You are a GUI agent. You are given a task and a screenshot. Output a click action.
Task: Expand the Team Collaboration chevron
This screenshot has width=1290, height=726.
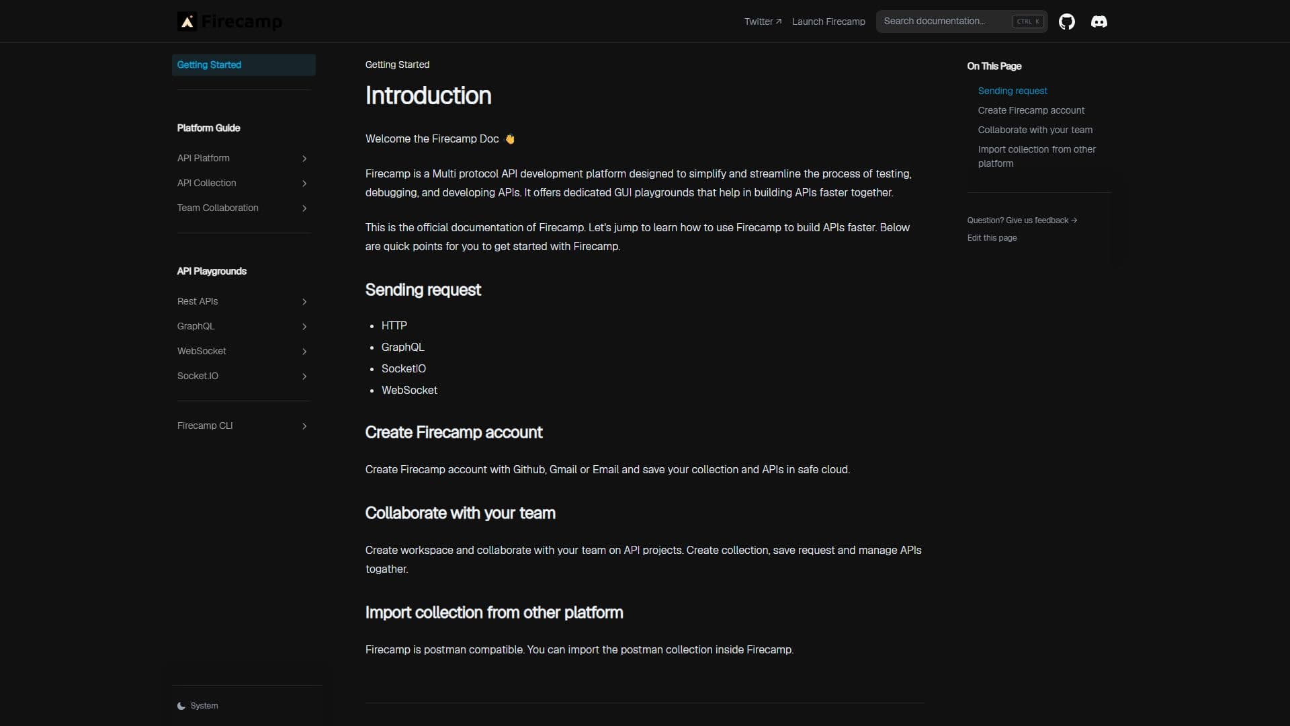pyautogui.click(x=304, y=208)
